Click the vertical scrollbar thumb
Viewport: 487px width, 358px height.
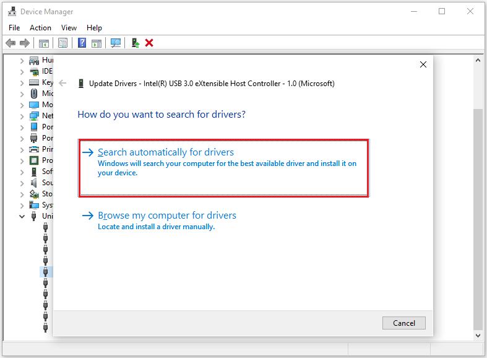point(478,219)
